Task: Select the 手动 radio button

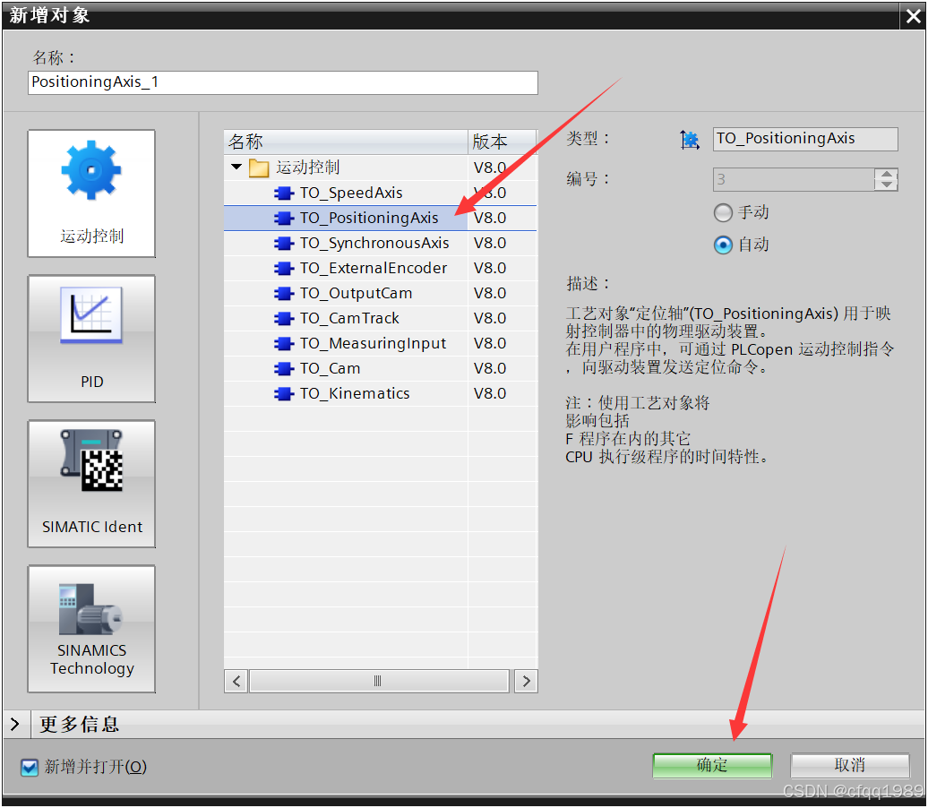Action: point(723,212)
